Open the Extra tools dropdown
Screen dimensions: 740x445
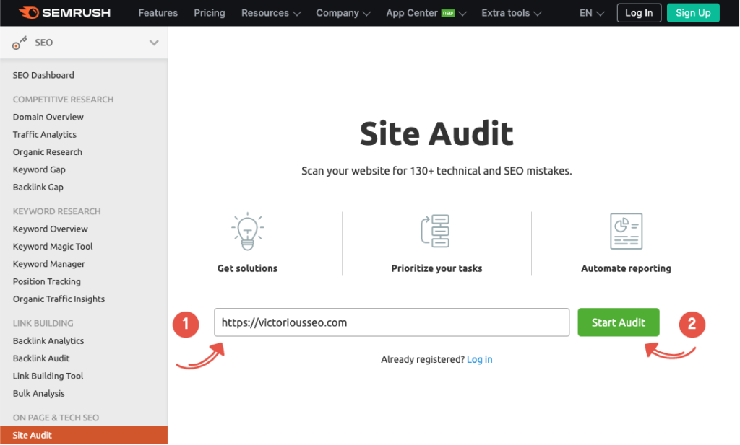coord(515,13)
